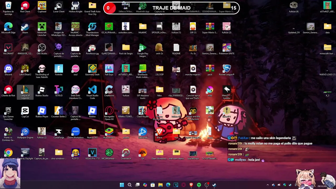The width and height of the screenshot is (336, 189).
Task: Select the CurseForge desktop icon
Action: point(59,133)
